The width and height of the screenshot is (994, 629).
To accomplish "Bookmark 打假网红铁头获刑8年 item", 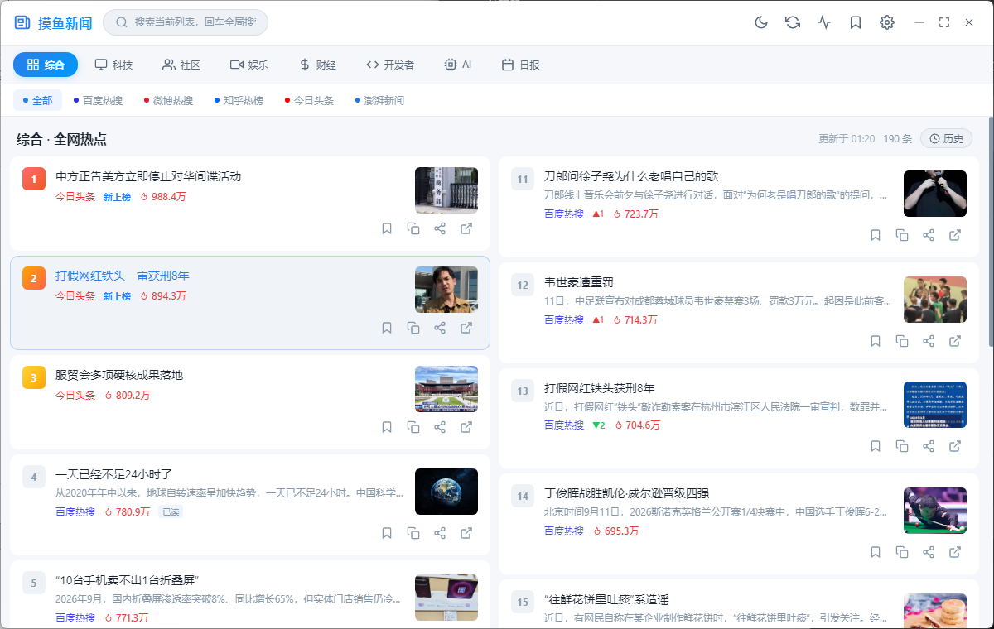I will (x=876, y=446).
